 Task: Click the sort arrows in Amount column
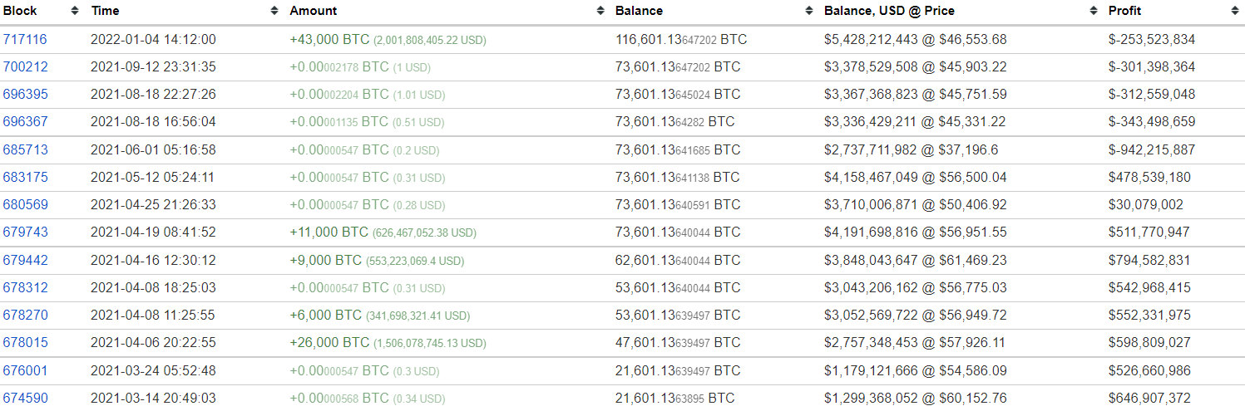tap(601, 11)
